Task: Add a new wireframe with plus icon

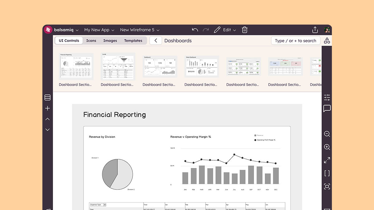Action: (47, 108)
